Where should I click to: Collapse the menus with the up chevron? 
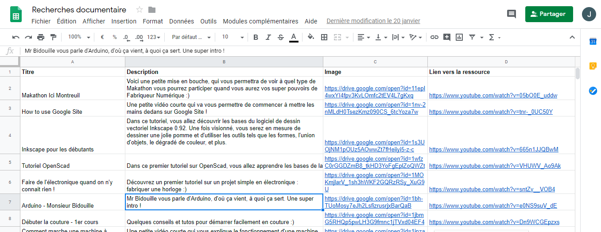pos(572,37)
